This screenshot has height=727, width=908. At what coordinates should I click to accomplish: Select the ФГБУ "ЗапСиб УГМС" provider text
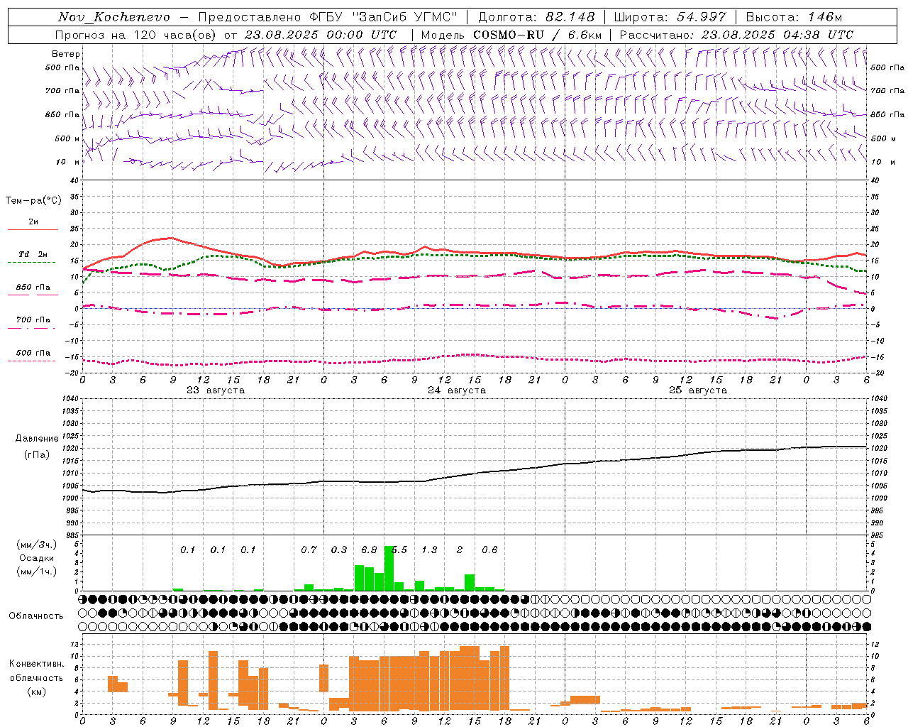coord(385,17)
